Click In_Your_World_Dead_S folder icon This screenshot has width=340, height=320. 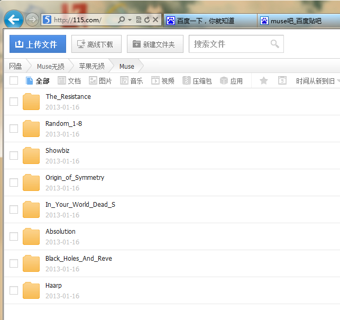click(x=31, y=209)
